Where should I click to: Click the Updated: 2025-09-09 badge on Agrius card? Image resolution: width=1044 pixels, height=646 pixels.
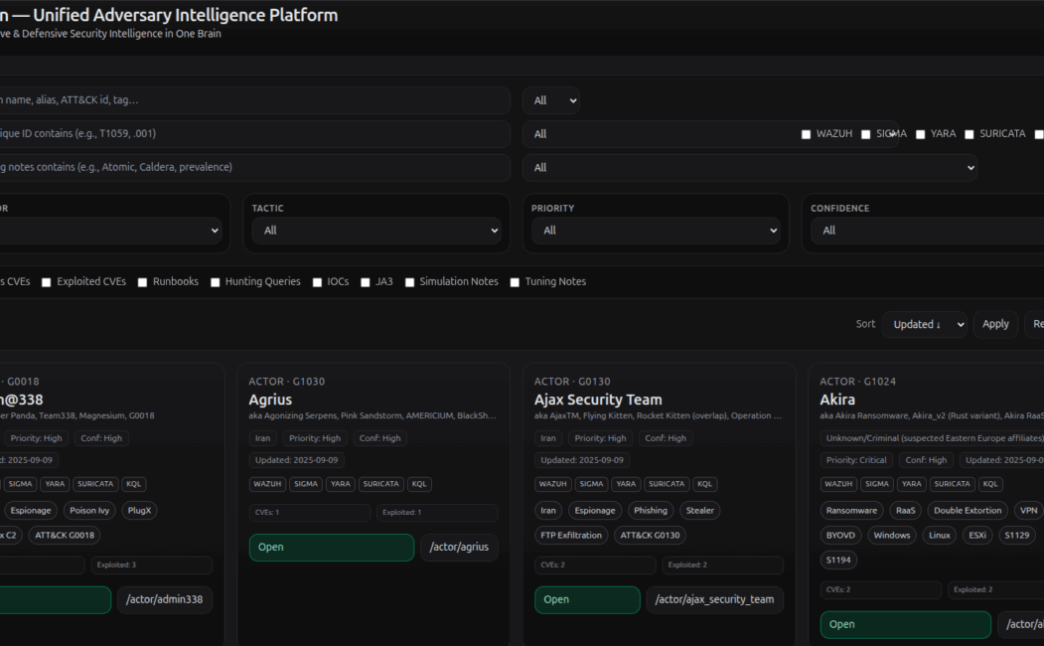coord(296,460)
